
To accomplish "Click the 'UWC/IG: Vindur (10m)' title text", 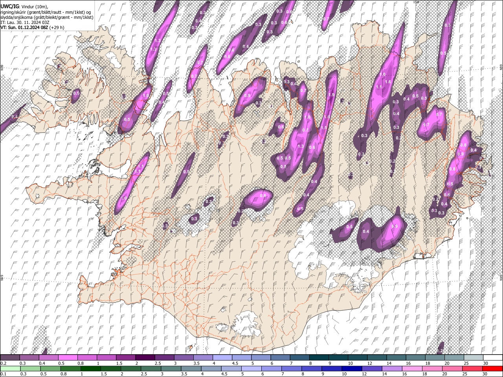I will [x=24, y=6].
